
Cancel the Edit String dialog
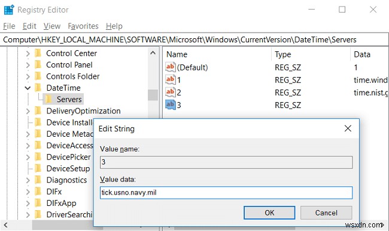326,212
